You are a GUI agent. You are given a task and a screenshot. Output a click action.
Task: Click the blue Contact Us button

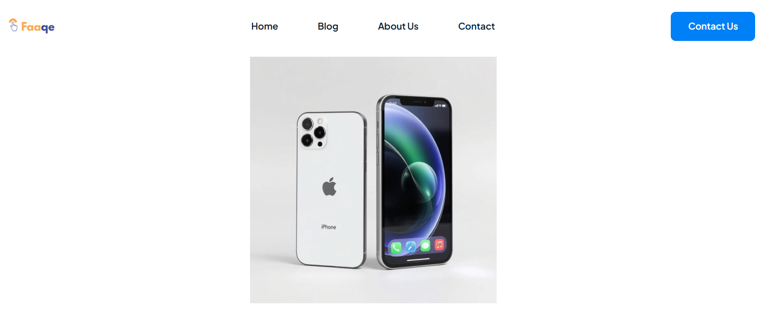coord(713,26)
